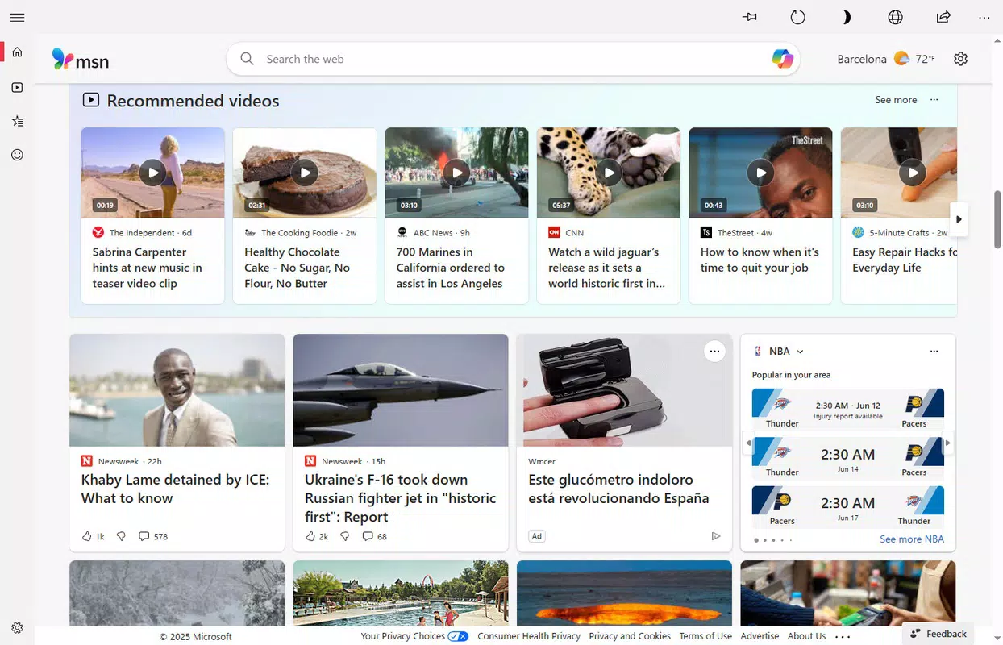Click the ad choices play icon
Screen dimensions: 1003x645
(x=715, y=536)
